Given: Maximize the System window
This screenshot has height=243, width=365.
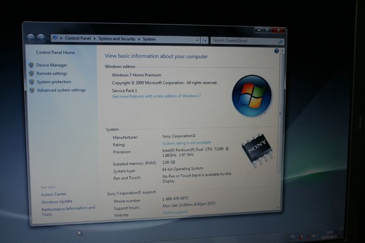Looking at the screenshot, I should click(x=267, y=30).
